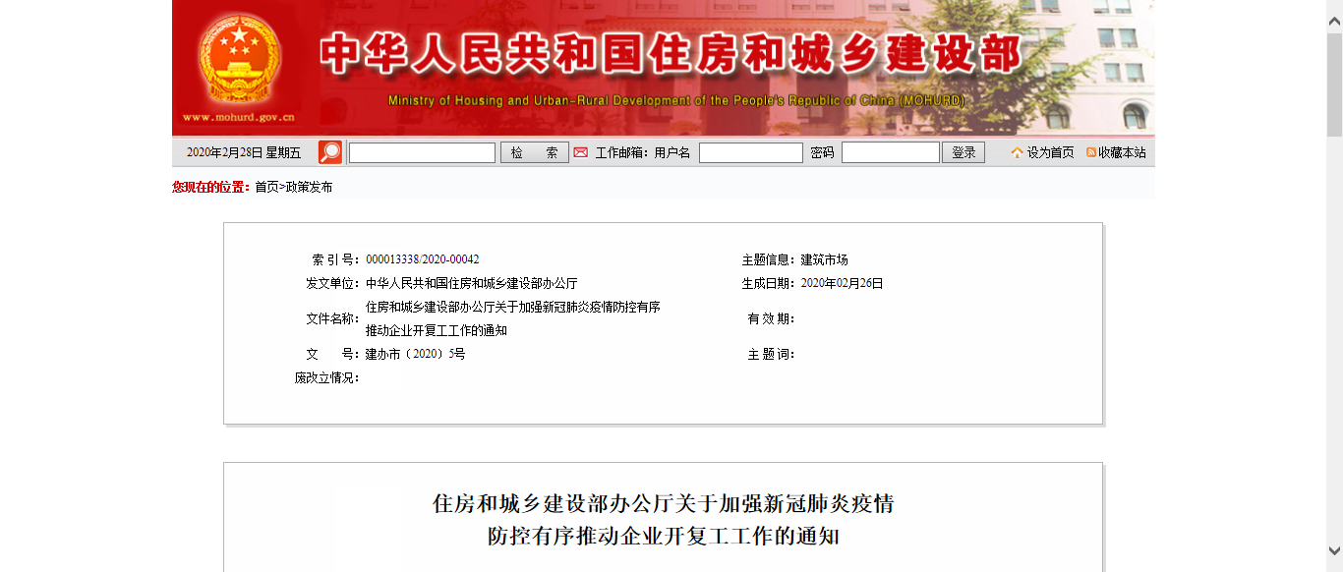This screenshot has width=1343, height=572.
Task: Go to 首页 in the breadcrumb
Action: tap(266, 187)
